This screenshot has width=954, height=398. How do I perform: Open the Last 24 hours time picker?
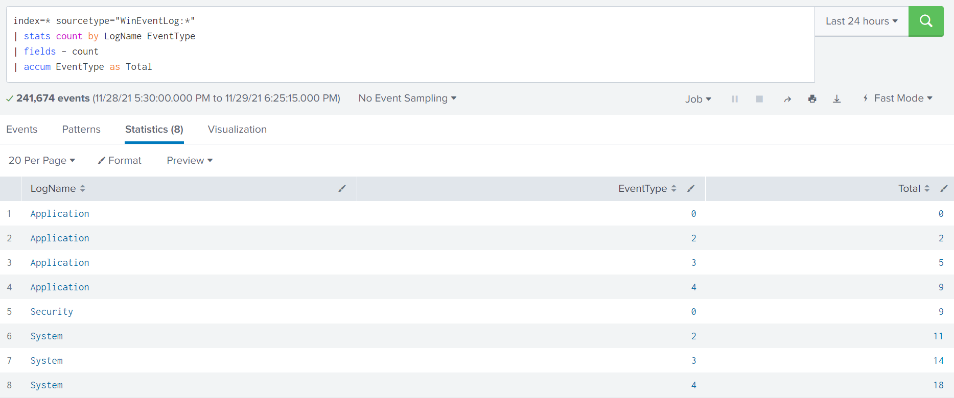coord(861,21)
